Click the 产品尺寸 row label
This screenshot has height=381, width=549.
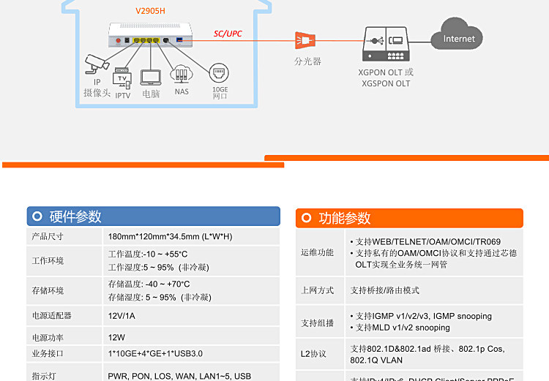(48, 236)
